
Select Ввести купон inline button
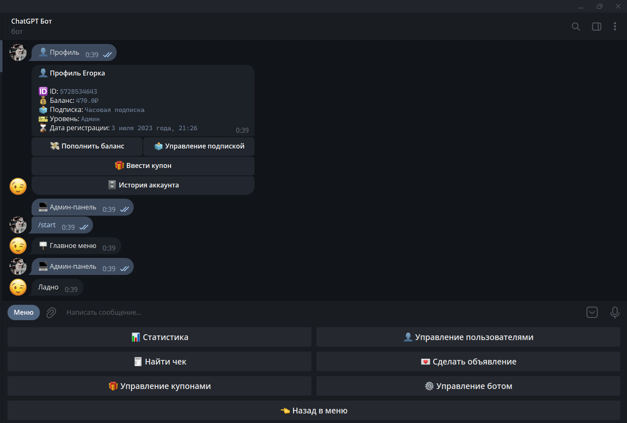coord(143,166)
